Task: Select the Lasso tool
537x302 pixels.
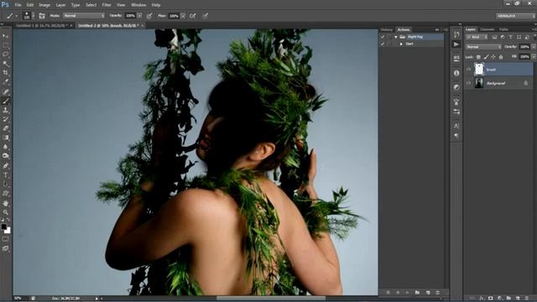Action: (6, 55)
